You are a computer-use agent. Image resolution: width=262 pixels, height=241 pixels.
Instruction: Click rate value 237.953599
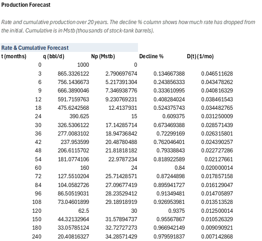tap(75, 142)
